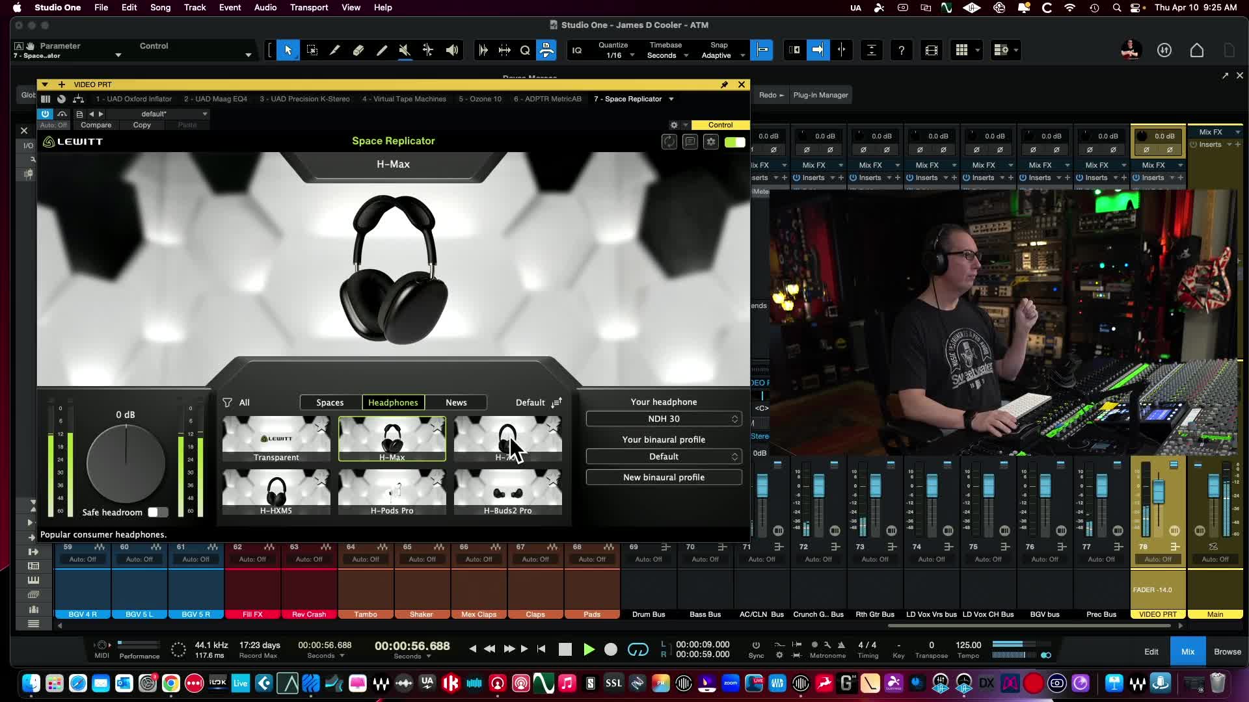Expand the Space Replicator insert dropdown arrow
The image size is (1249, 702).
671,99
